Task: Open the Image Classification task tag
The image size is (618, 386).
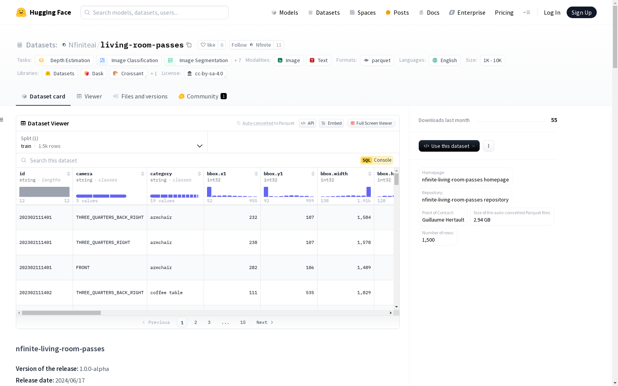Action: tap(129, 60)
